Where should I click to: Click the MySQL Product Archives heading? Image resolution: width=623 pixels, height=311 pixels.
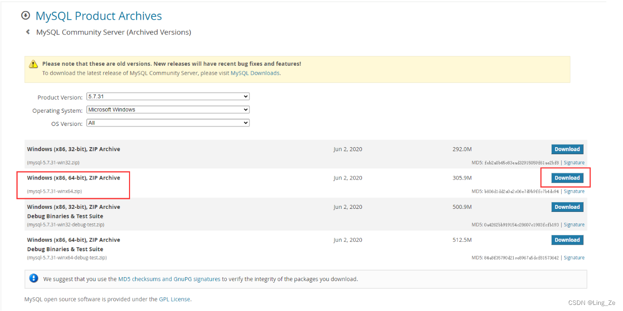tap(99, 16)
